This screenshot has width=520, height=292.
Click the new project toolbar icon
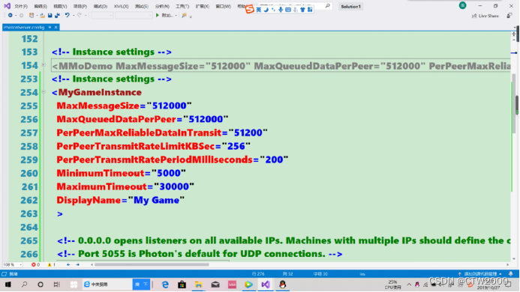coord(32,15)
